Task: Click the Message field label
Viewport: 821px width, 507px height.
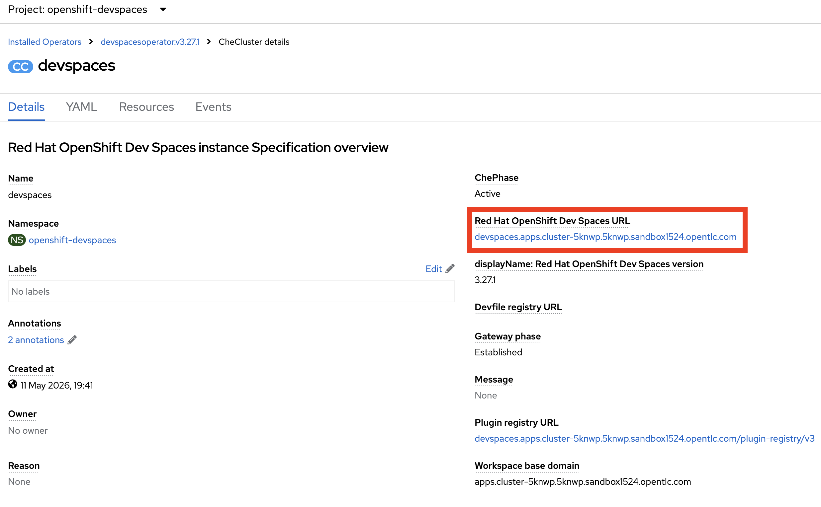Action: (494, 380)
